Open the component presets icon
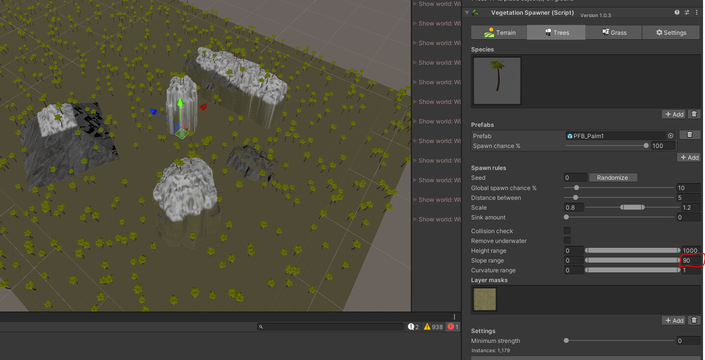This screenshot has width=705, height=360. (686, 12)
